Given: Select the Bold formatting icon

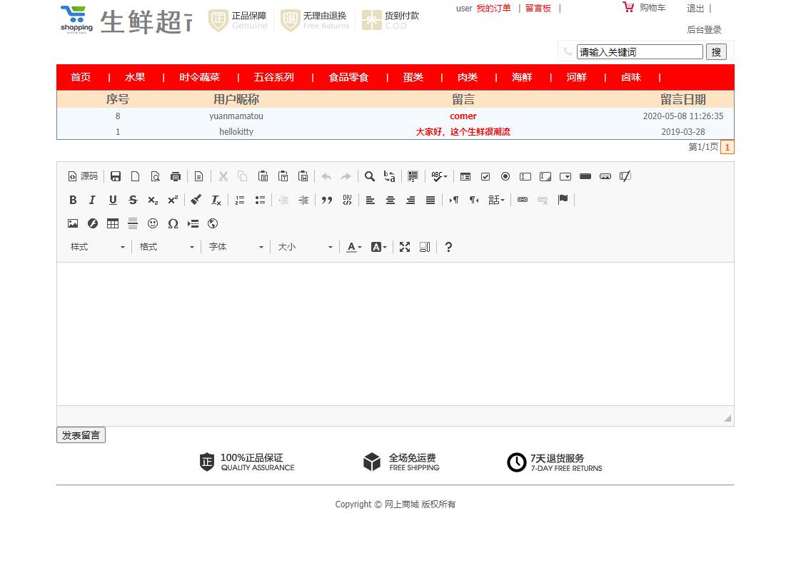Looking at the screenshot, I should (73, 200).
